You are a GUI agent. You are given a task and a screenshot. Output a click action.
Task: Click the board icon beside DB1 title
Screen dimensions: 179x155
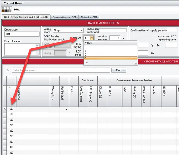click(x=7, y=9)
